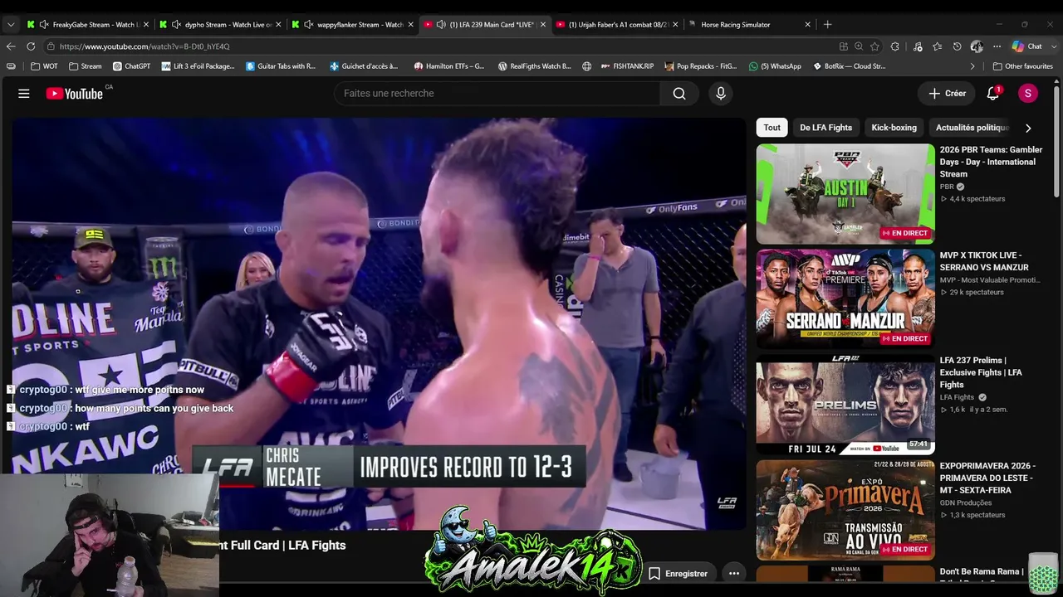Unmute the FreakyGabe Stream tab audio
Image resolution: width=1063 pixels, height=597 pixels.
click(x=43, y=24)
